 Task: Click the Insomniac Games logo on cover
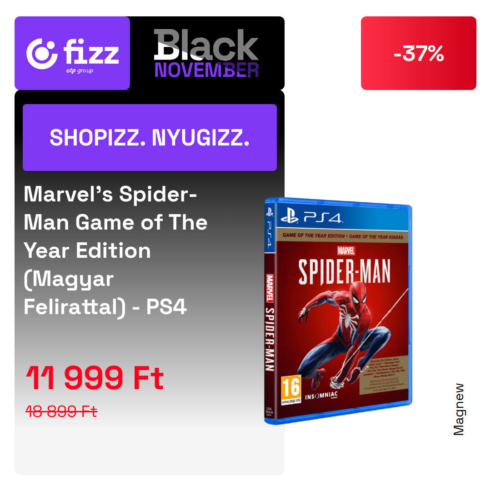click(x=321, y=396)
